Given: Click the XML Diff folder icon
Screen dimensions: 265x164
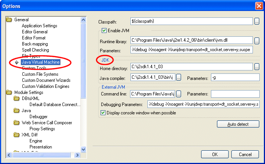Looking at the screenshot, I should (x=16, y=135).
